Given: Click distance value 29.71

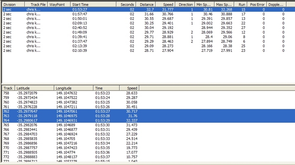Looking at the screenshot, I should coord(149,37).
